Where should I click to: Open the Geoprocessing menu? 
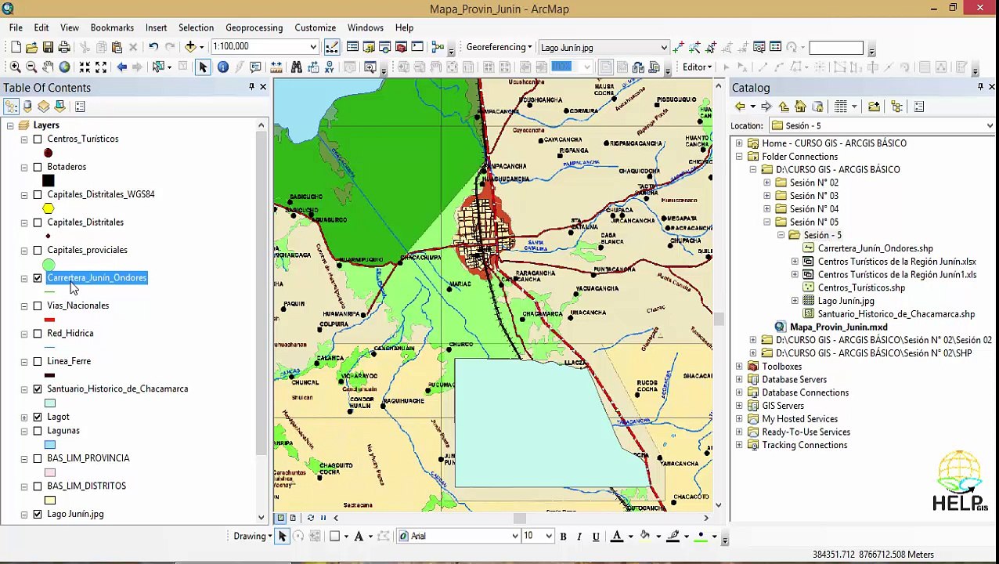[x=254, y=27]
